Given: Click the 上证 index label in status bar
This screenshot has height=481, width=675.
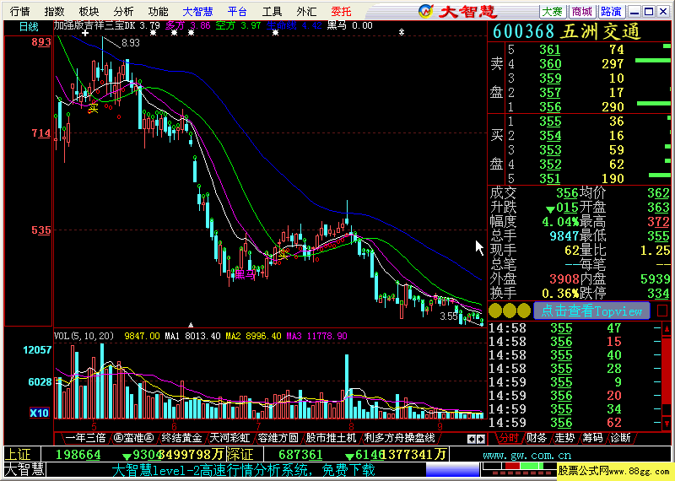Looking at the screenshot, I should [19, 454].
